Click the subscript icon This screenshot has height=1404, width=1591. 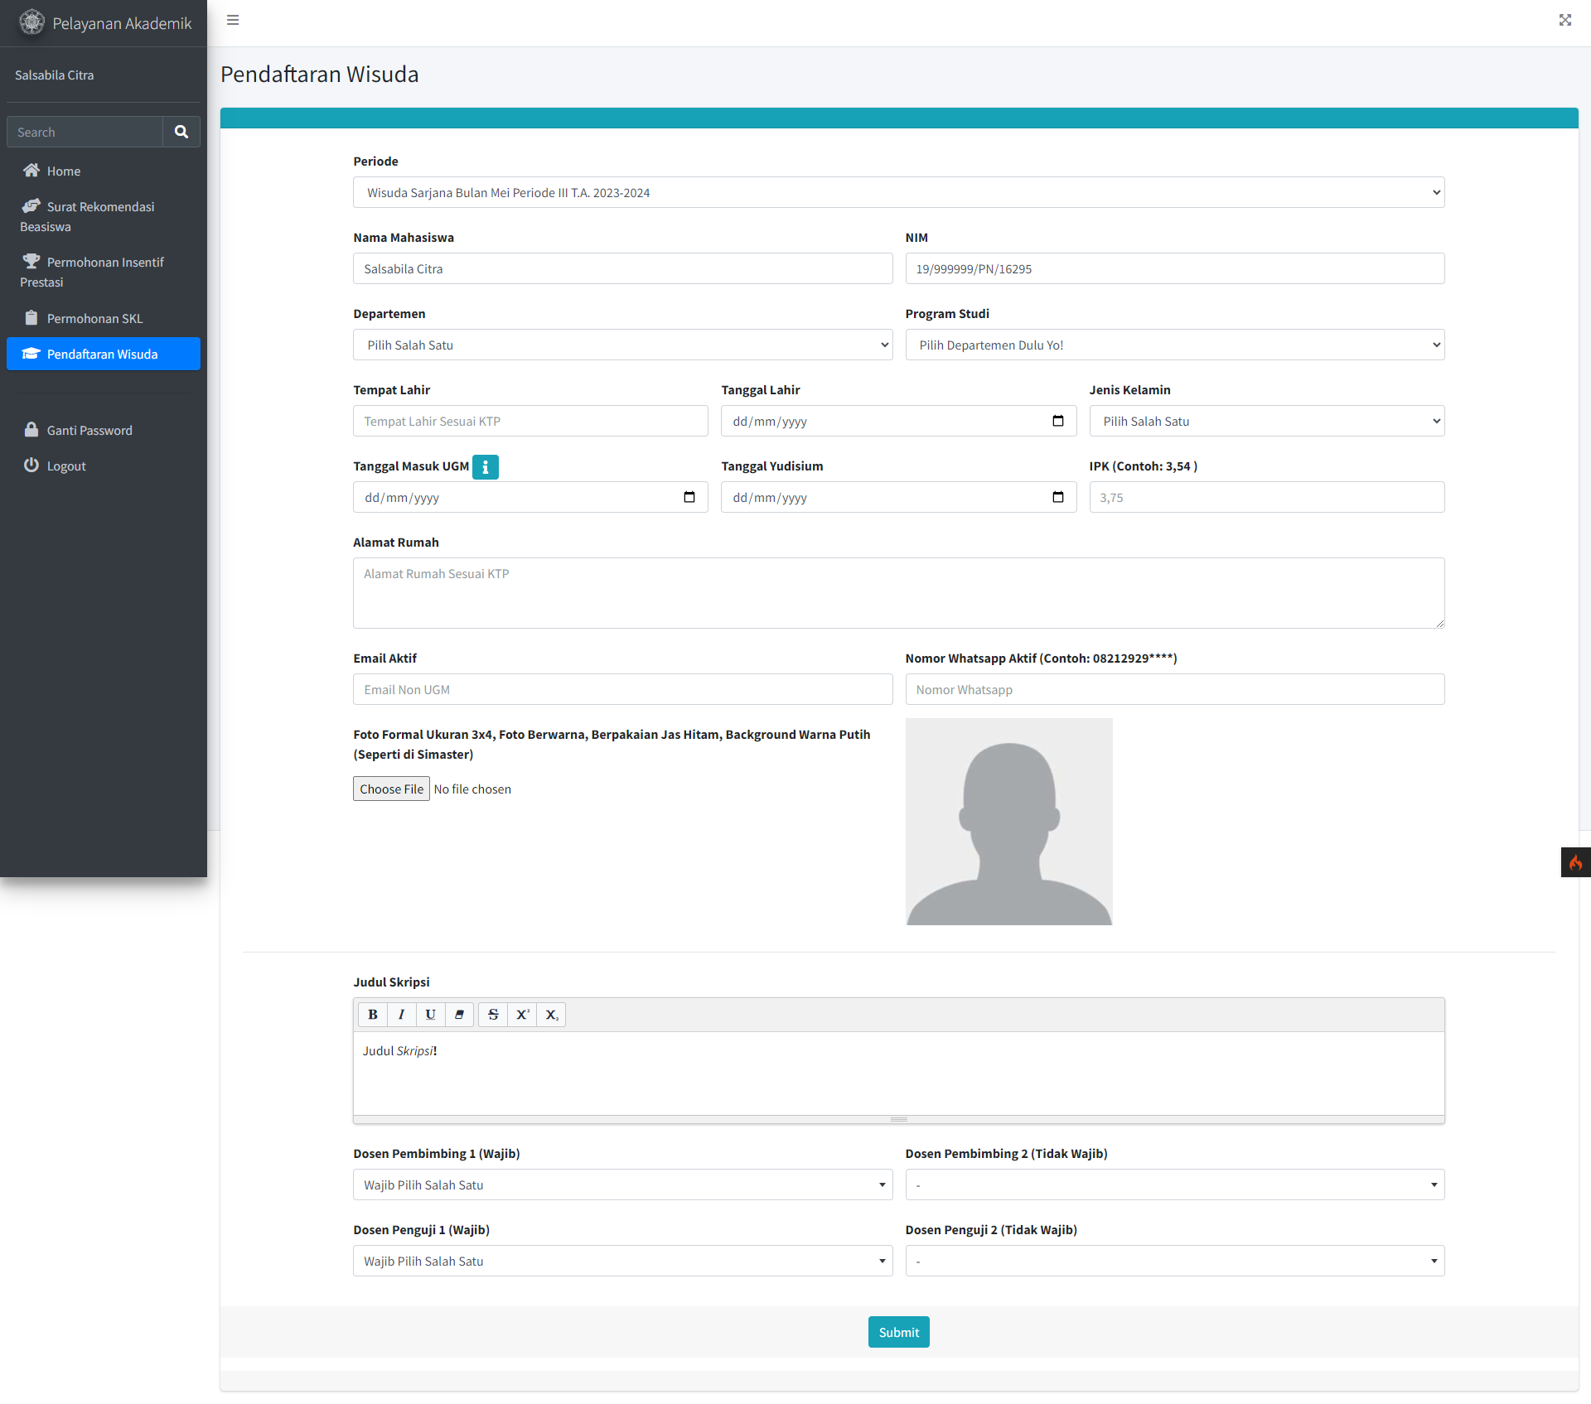pos(552,1015)
